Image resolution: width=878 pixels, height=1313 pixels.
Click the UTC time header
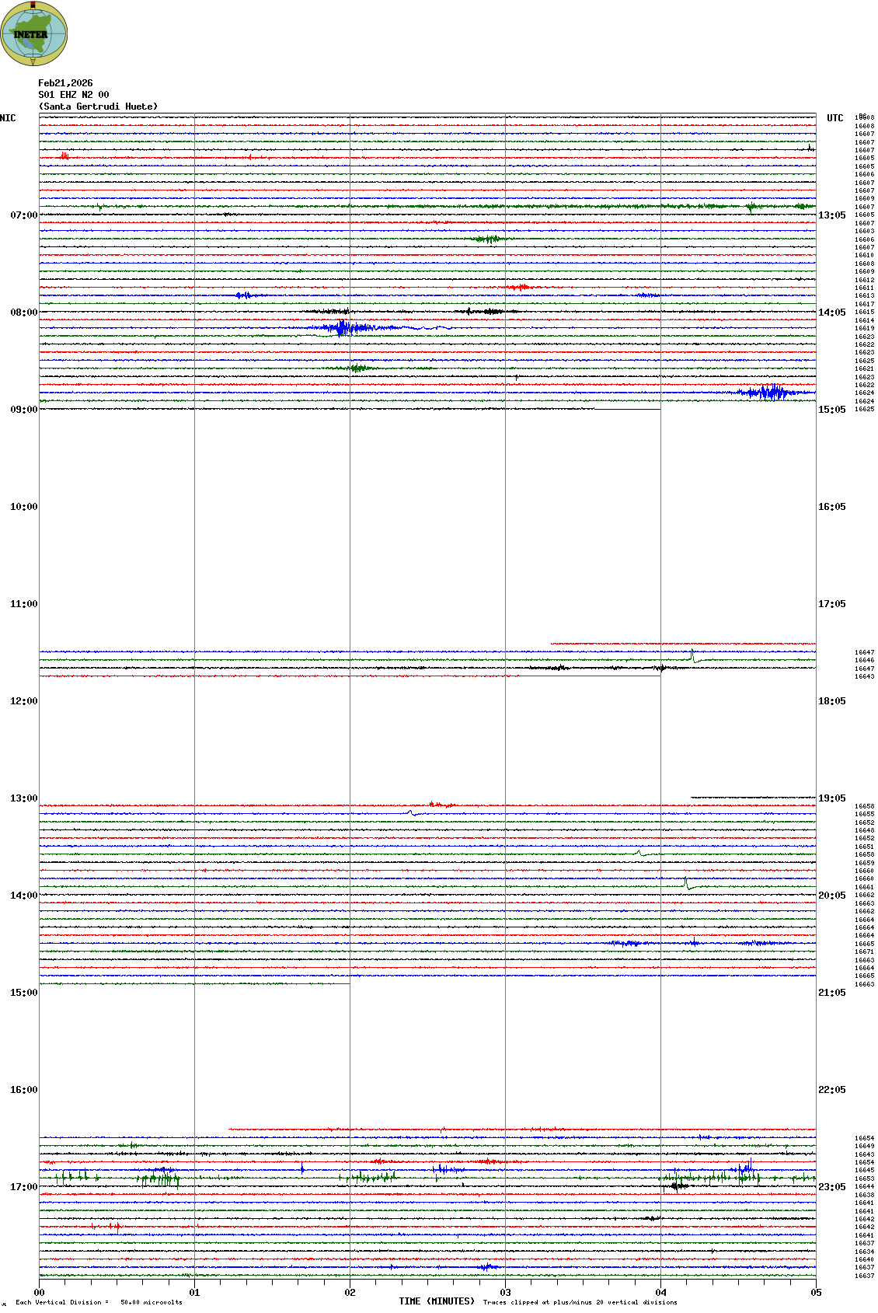(834, 118)
